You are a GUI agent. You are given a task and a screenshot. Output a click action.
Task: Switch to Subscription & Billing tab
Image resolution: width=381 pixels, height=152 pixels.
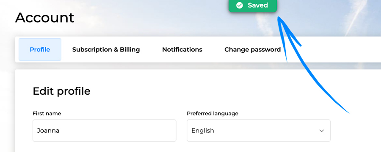(x=106, y=50)
